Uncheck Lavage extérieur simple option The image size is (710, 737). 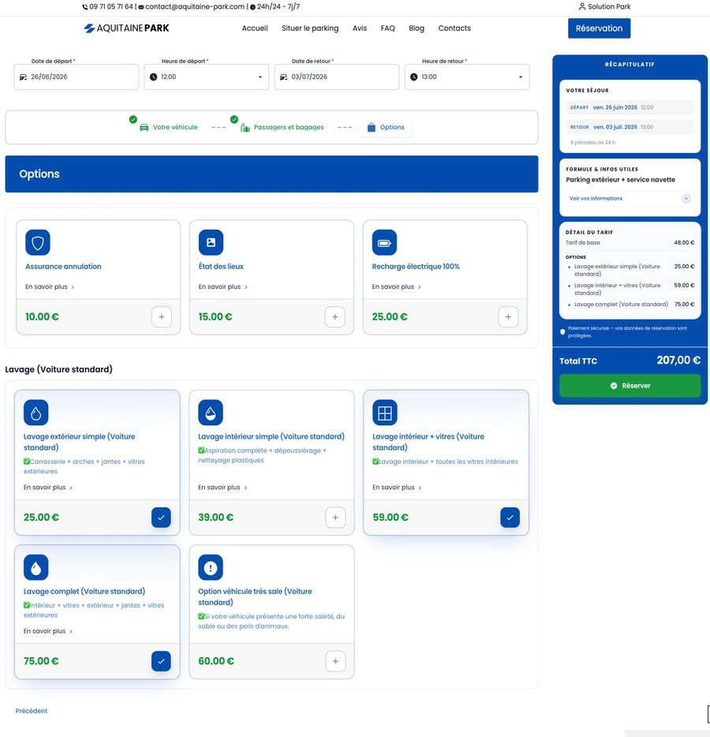click(x=161, y=518)
